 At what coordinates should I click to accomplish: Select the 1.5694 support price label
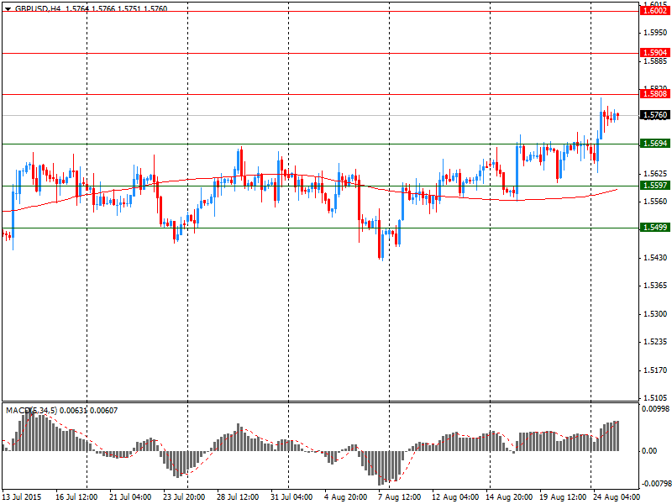[x=654, y=143]
